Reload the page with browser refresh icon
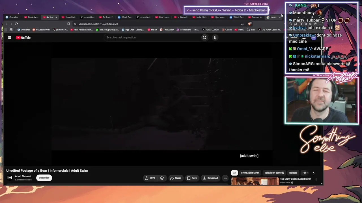 16,24
